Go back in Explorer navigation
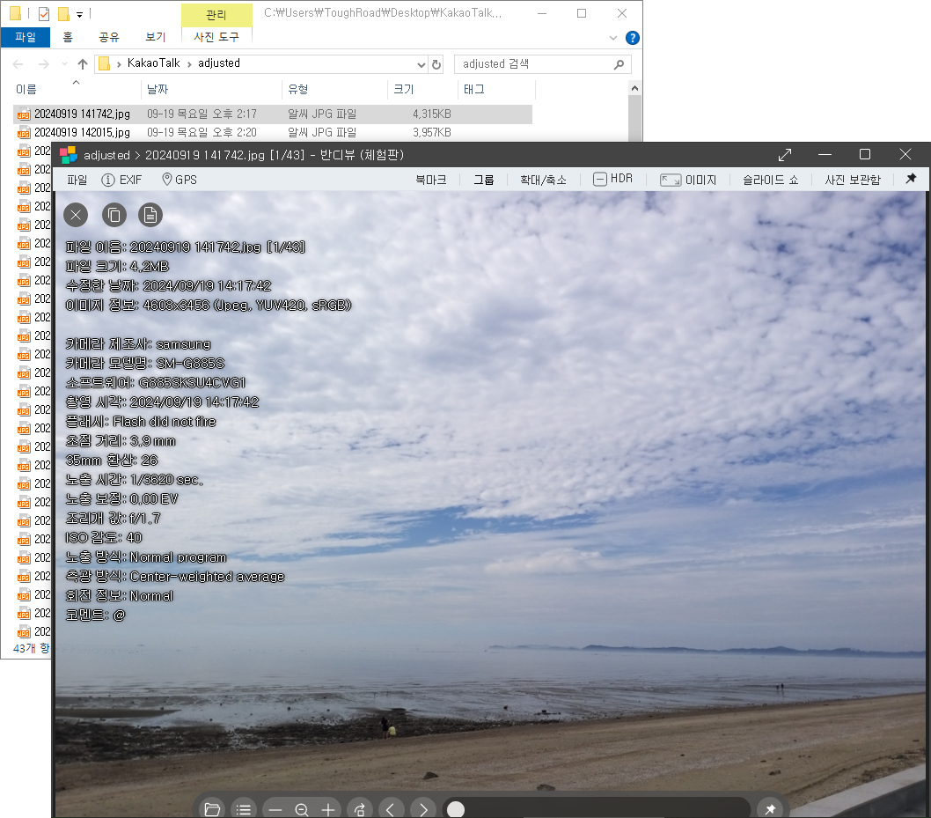 click(x=18, y=64)
